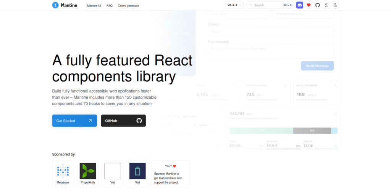Focus the hello@mantine.dev email field
The width and height of the screenshot is (391, 195).
(303, 14)
